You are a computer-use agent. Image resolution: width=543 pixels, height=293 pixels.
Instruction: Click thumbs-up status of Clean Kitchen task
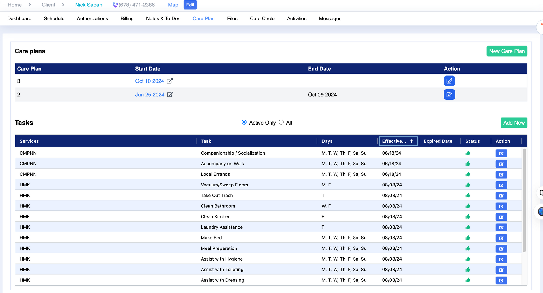[467, 217]
